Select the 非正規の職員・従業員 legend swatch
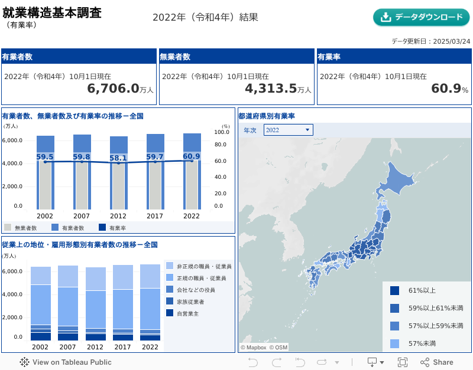473x370 pixels. [170, 266]
